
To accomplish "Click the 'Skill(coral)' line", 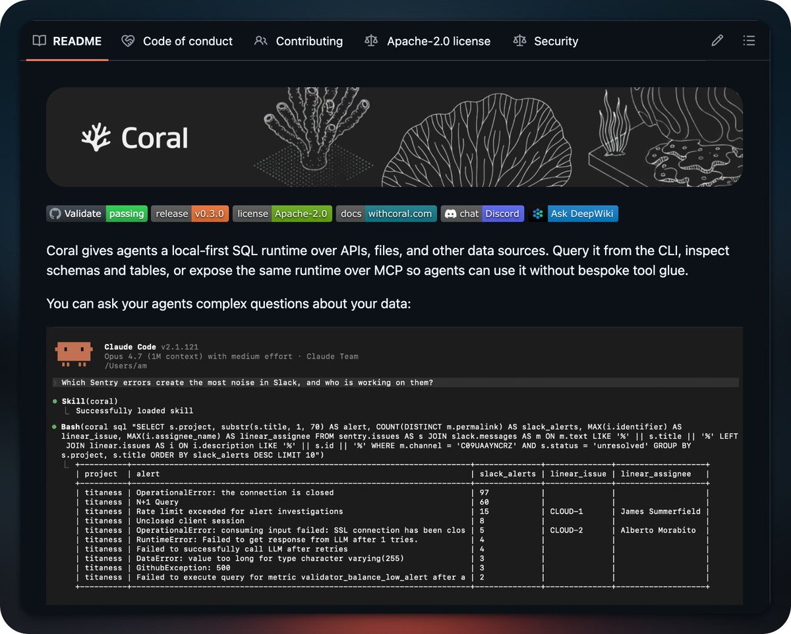I will click(90, 401).
